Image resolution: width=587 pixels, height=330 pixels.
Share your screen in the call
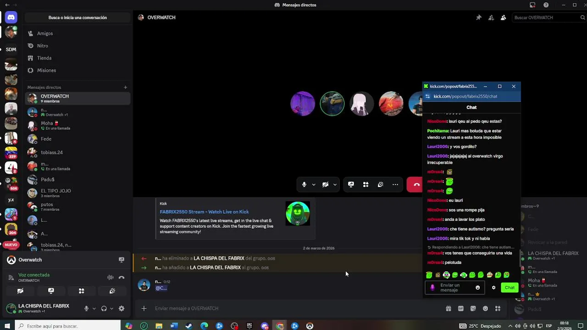coord(351,184)
